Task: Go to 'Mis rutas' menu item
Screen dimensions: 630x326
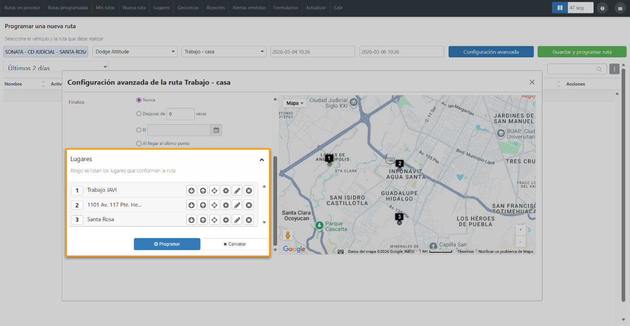Action: pos(105,8)
